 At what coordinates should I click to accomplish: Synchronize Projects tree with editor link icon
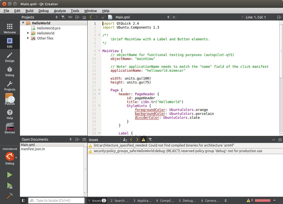point(70,17)
